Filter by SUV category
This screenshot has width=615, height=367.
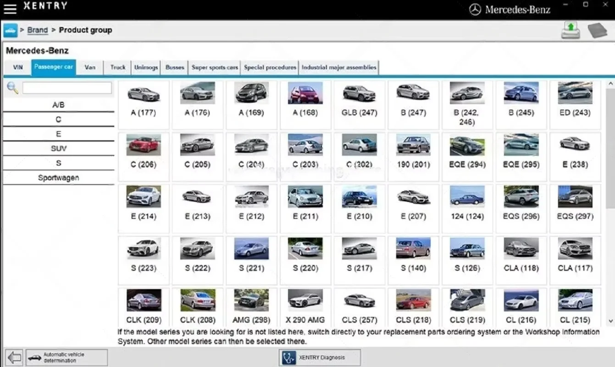tap(58, 149)
